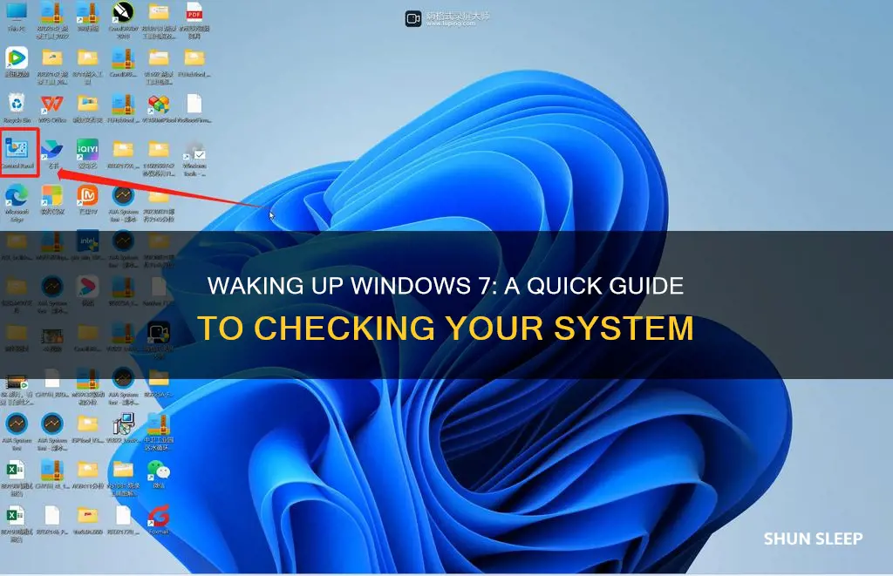The image size is (893, 576).
Task: Open the colorful cubes app shortcut
Action: [159, 108]
